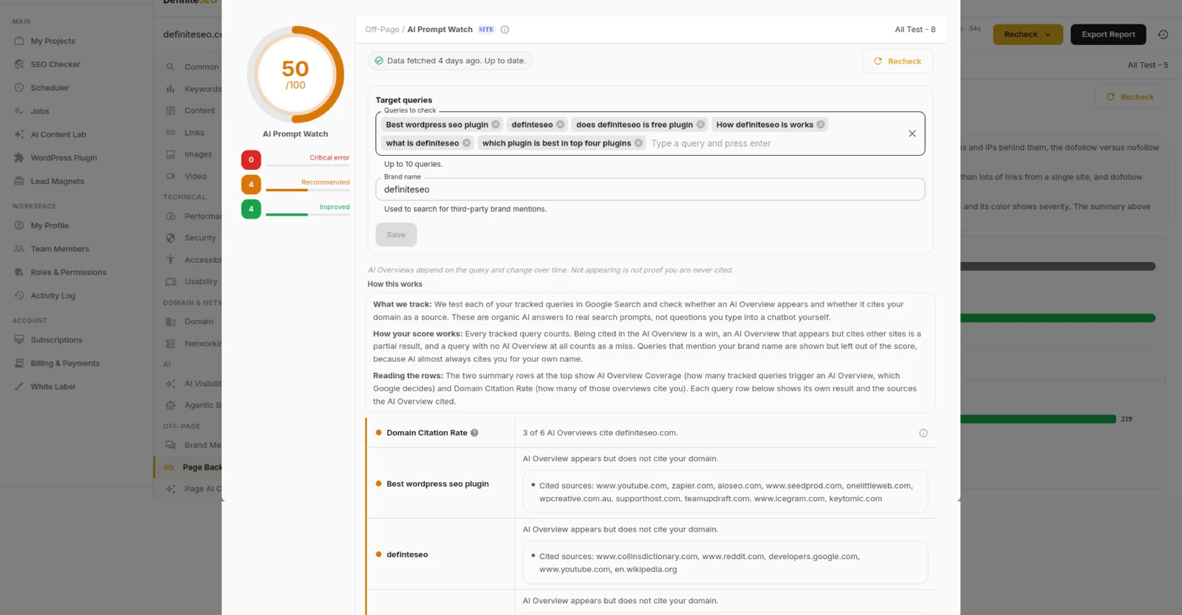This screenshot has width=1182, height=615.
Task: Click help icon next to Domain Citation Rate
Action: pos(474,433)
